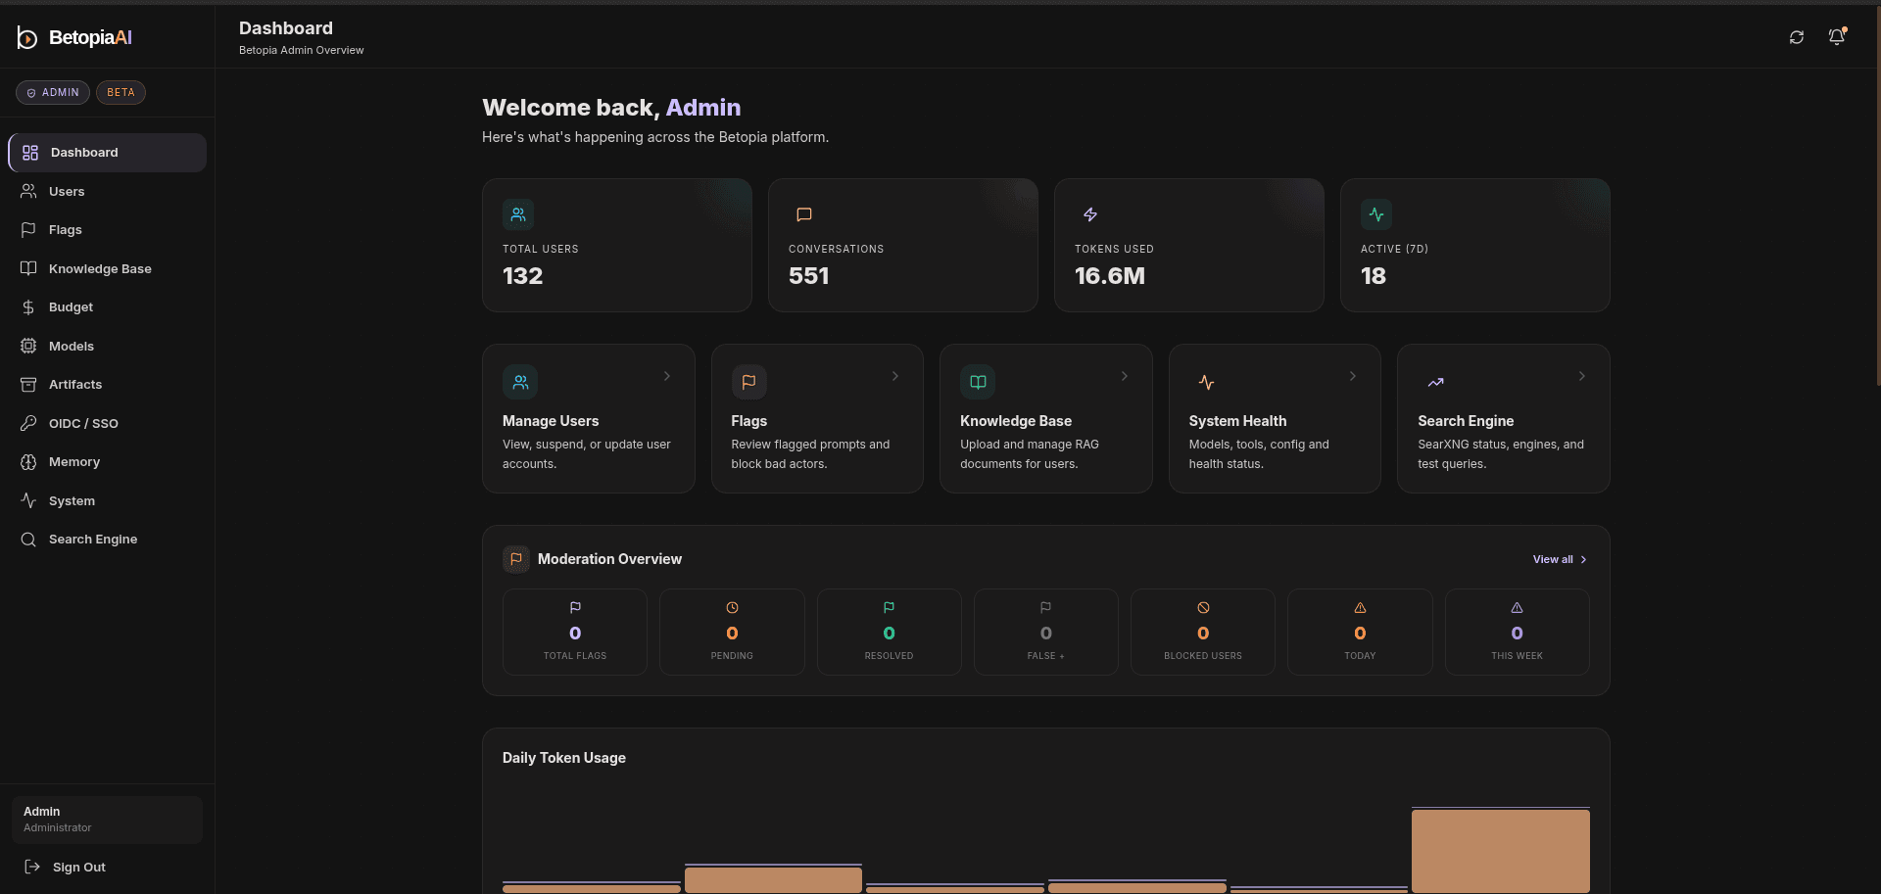Open the Users menu item
Screen dimensions: 1881x894
click(x=108, y=191)
